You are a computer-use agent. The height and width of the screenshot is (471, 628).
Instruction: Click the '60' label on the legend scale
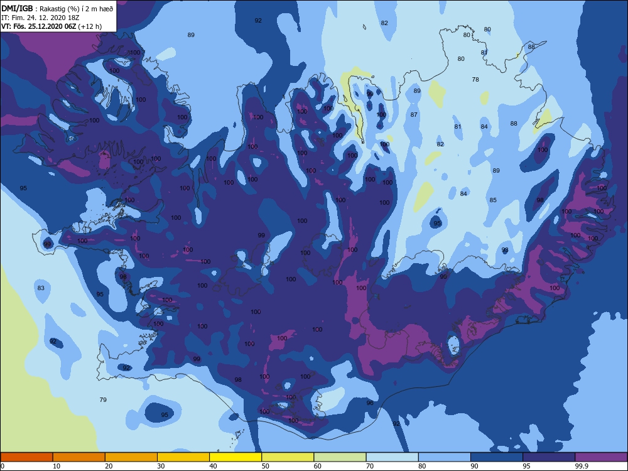[318, 466]
